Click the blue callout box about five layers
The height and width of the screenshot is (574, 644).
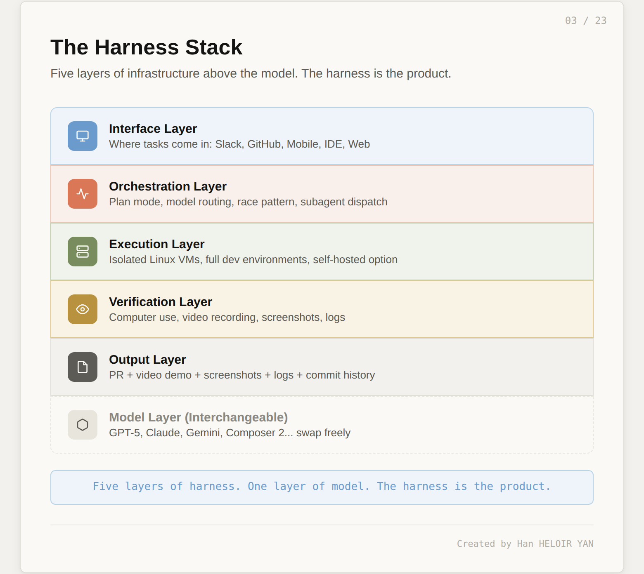(322, 487)
